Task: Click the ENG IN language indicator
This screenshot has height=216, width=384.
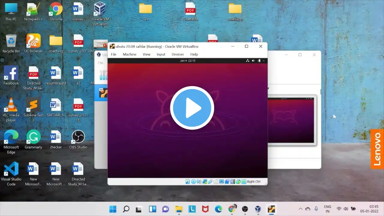Action: tap(328, 209)
